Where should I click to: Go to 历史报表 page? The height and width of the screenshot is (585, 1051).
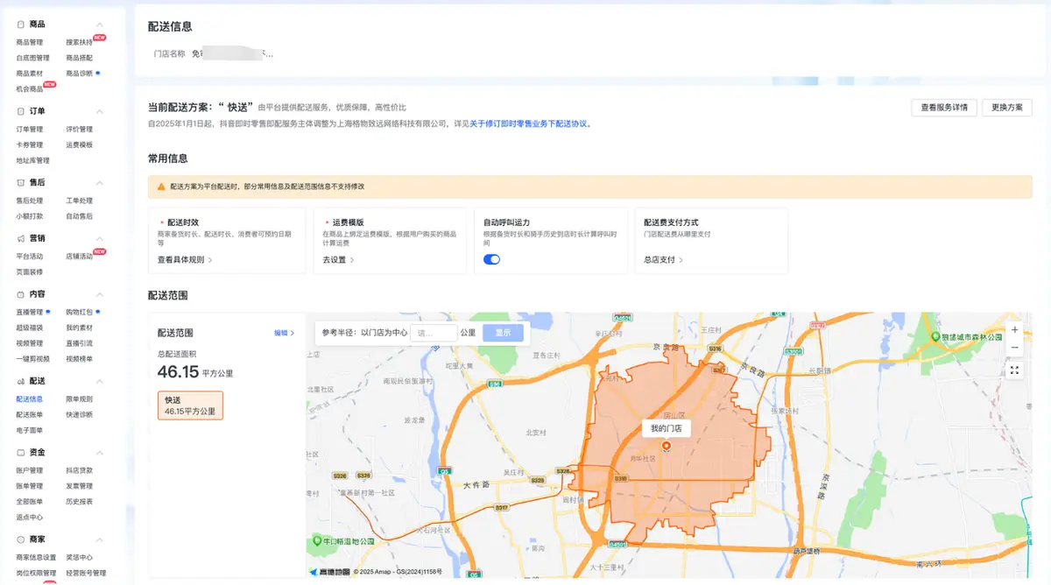79,501
